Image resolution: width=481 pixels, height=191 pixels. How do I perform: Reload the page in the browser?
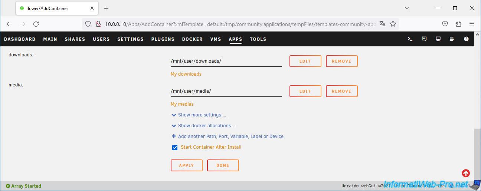point(36,24)
